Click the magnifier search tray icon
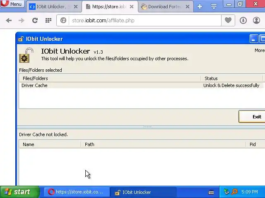Screen dimensions: 265x198 (235, 192)
